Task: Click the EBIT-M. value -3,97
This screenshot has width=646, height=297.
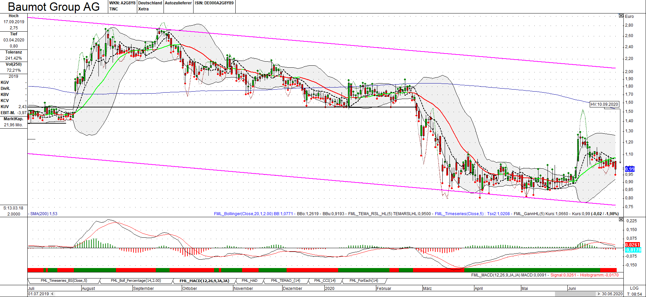Action: (x=22, y=113)
